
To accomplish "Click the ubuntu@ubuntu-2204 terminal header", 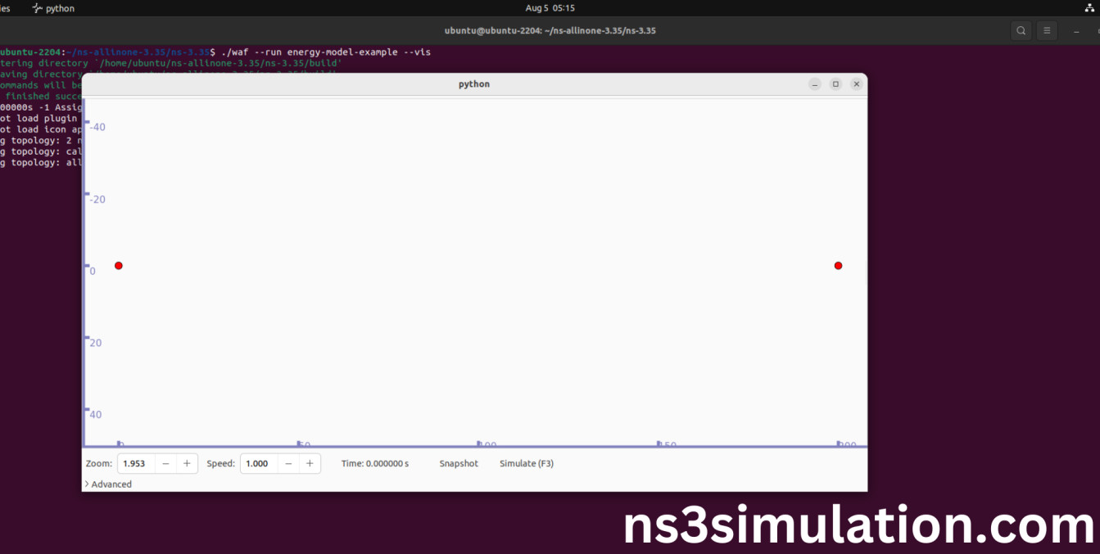I will click(550, 29).
